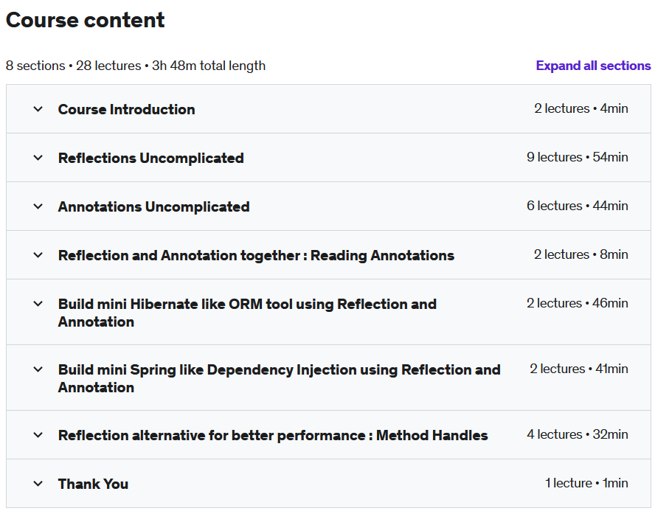Open Reflection alternative for better performance title
Screen dimensions: 655x511
pos(273,436)
